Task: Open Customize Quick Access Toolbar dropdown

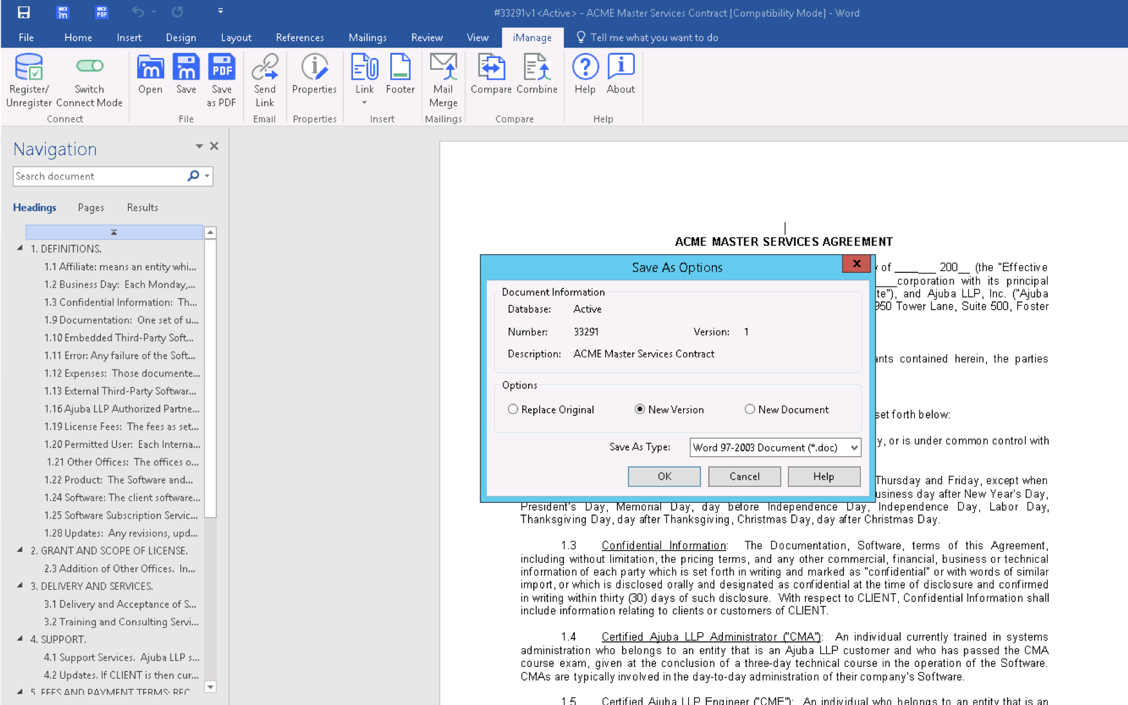Action: tap(220, 11)
